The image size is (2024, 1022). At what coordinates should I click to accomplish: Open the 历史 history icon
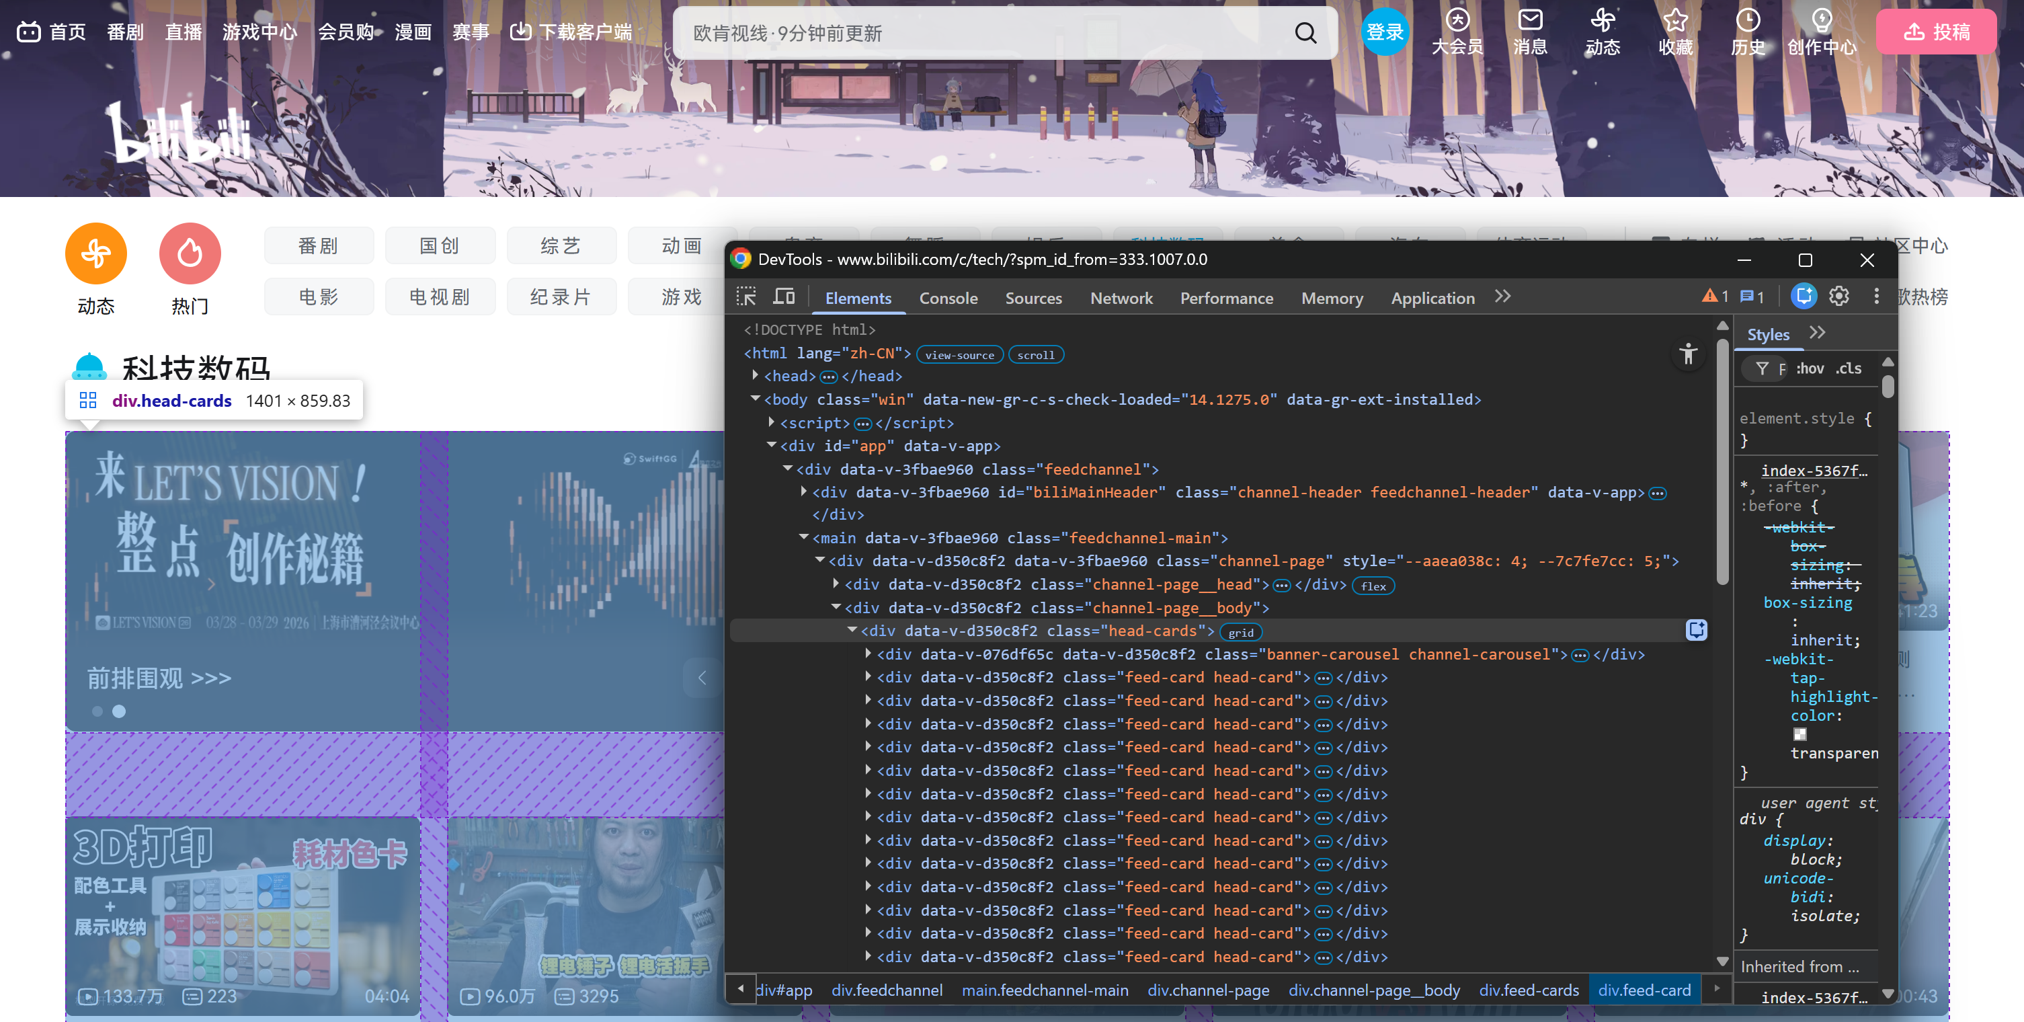(1748, 22)
